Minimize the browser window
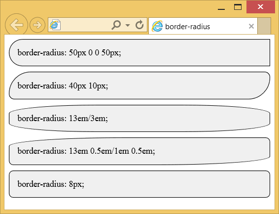The height and width of the screenshot is (214, 279). pyautogui.click(x=221, y=7)
